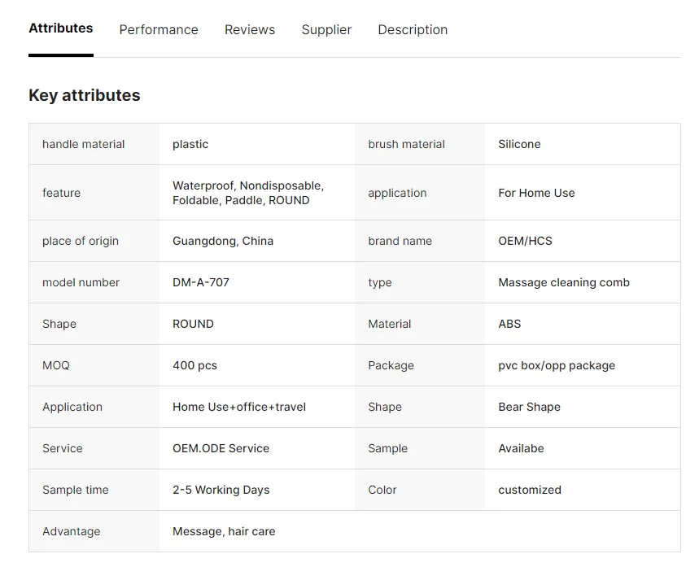The height and width of the screenshot is (567, 699).
Task: Select the 'brand name' label
Action: [x=400, y=241]
